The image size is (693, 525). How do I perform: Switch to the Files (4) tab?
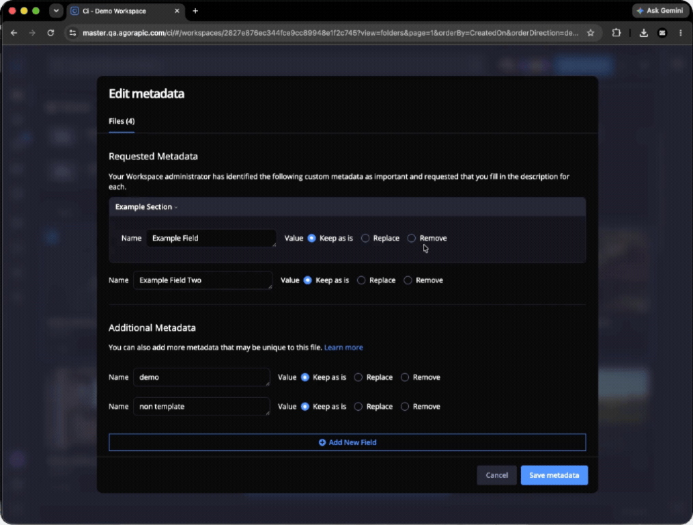tap(122, 121)
